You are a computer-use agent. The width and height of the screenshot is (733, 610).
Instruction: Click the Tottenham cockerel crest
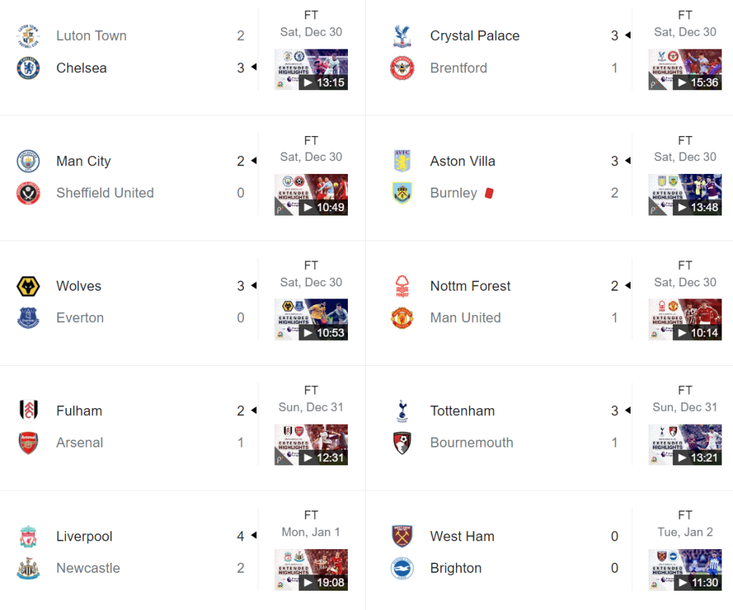pos(402,411)
